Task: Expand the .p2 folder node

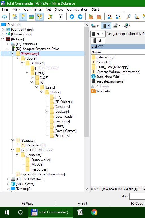Action: (x=46, y=97)
